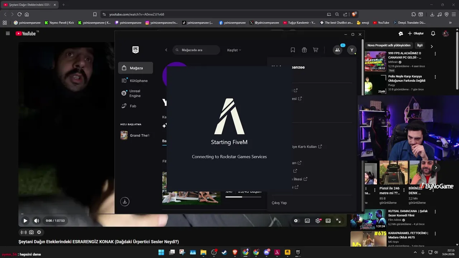This screenshot has height=258, width=459.
Task: Open the Mağaza section in Epic launcher
Action: (136, 68)
